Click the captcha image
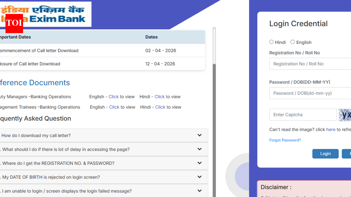 (x=345, y=115)
